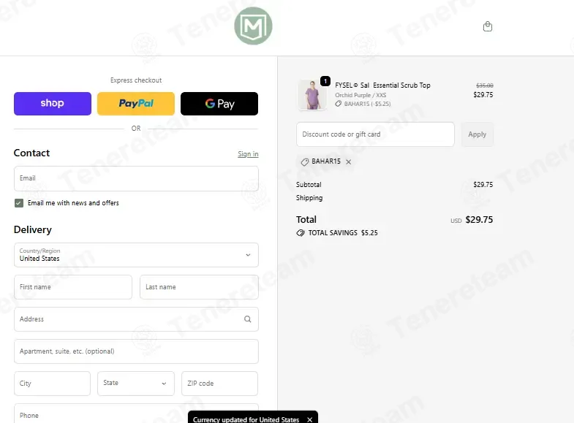The width and height of the screenshot is (574, 423).
Task: Click the Orchid Purple / XXS variant text
Action: [360, 95]
